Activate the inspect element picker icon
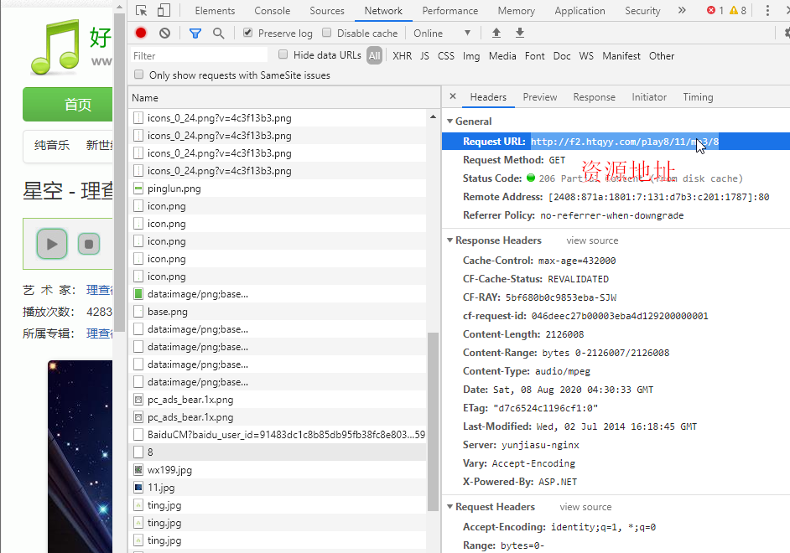This screenshot has width=790, height=553. [x=142, y=11]
